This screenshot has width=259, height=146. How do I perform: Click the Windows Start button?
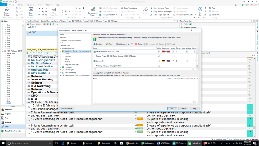[x=3, y=143]
